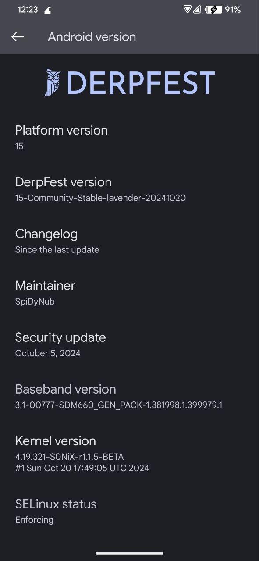
Task: Tap the 12:23 clock in status bar
Action: coord(28,10)
